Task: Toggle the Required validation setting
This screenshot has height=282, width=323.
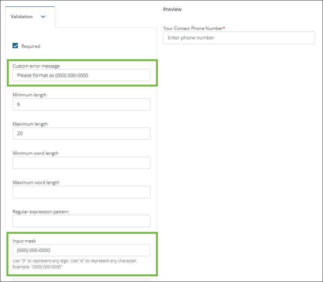Action: pos(15,46)
